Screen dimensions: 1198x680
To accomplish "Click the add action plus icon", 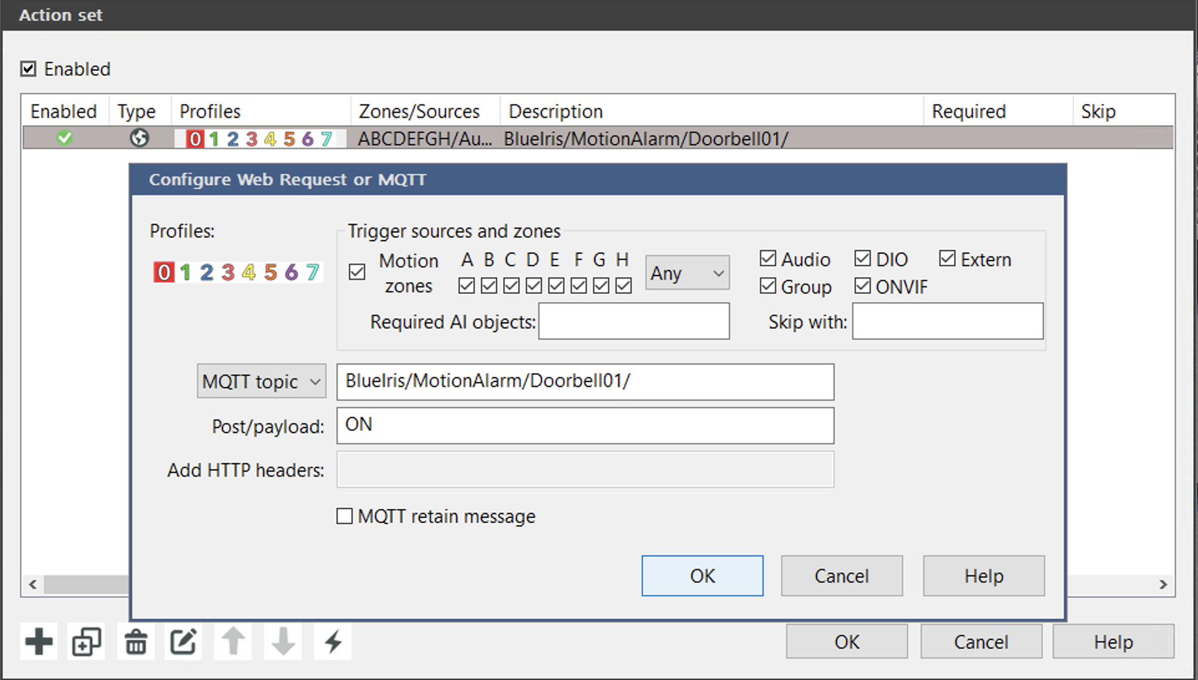I will [39, 641].
